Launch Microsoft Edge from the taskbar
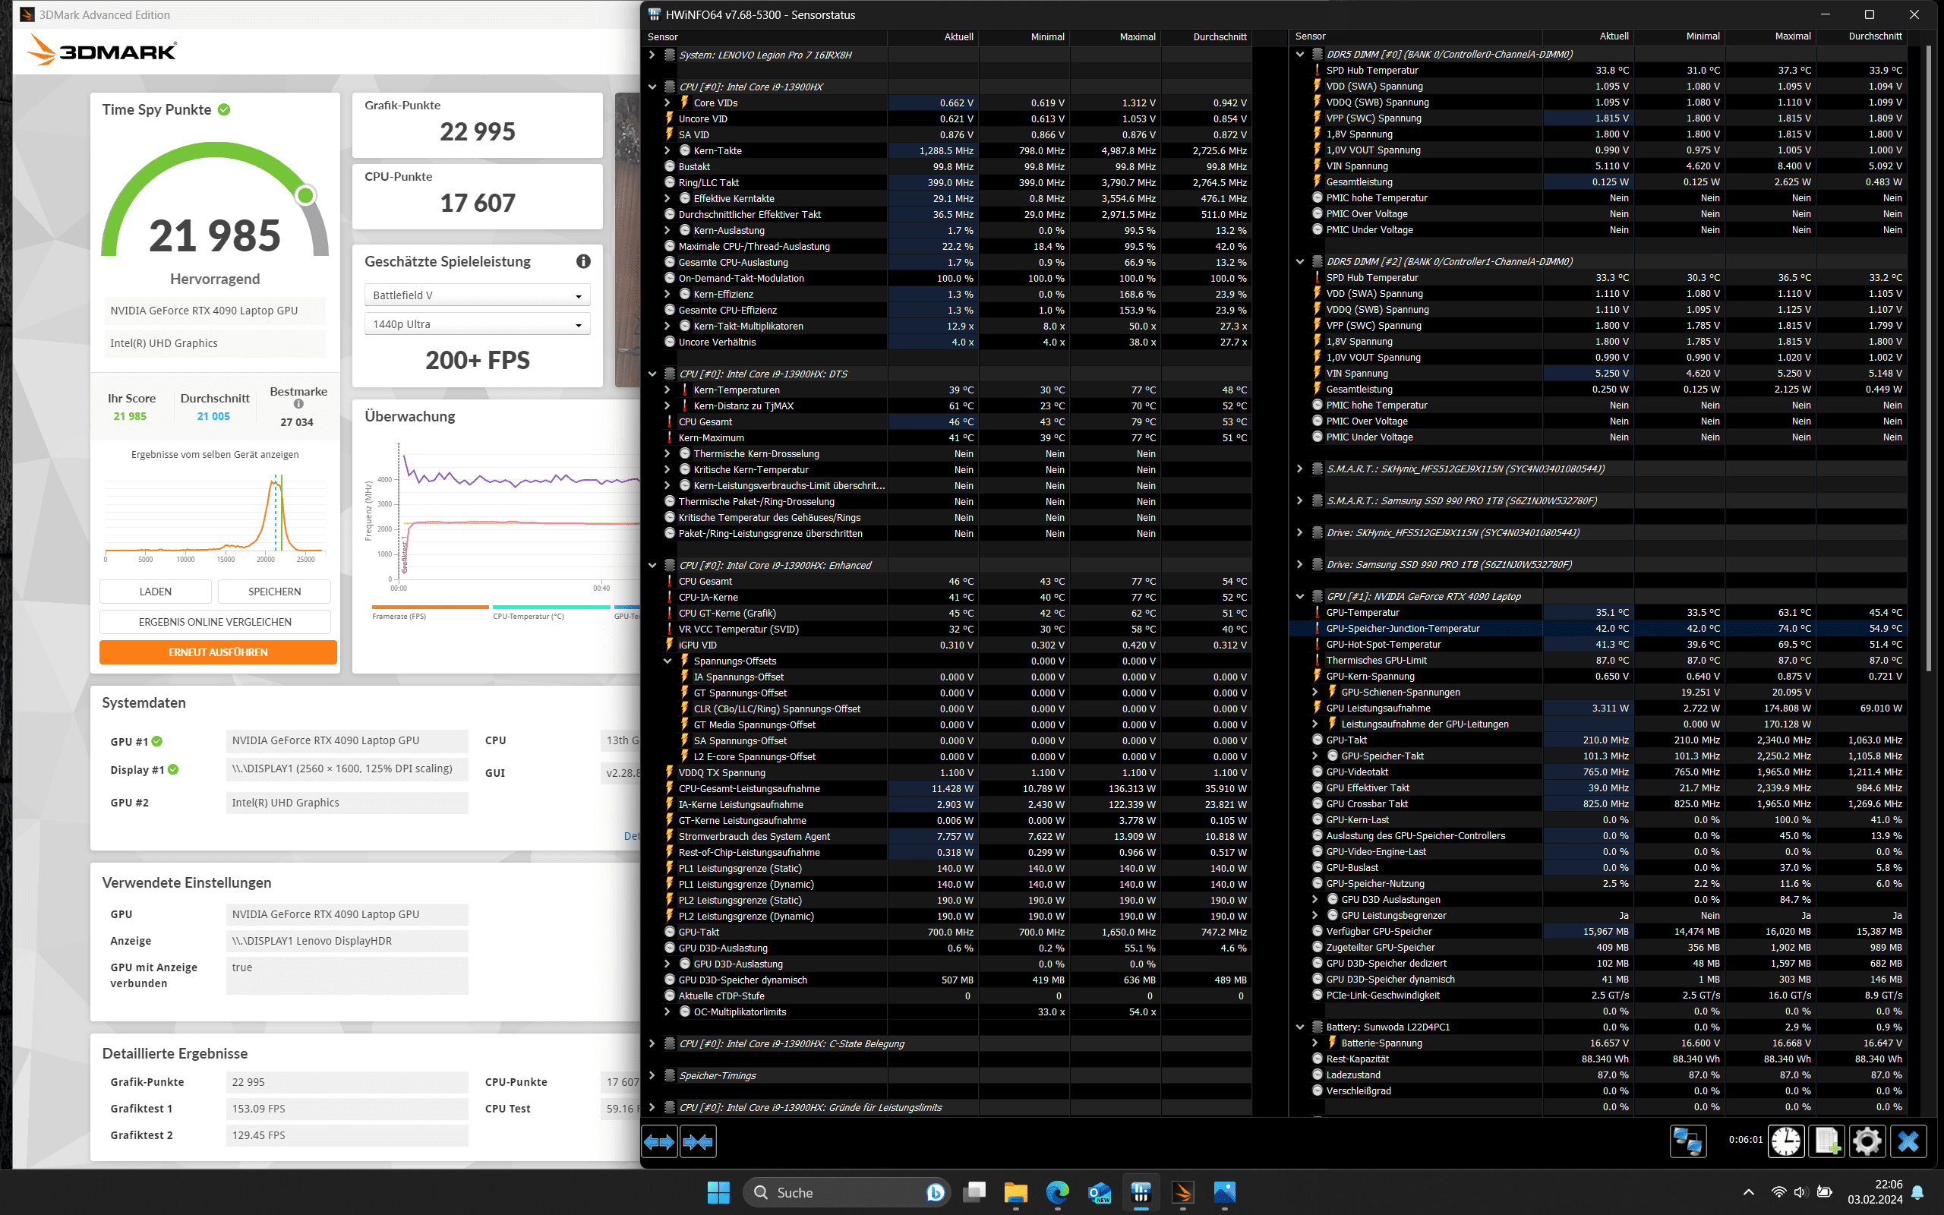1944x1215 pixels. click(x=1058, y=1192)
